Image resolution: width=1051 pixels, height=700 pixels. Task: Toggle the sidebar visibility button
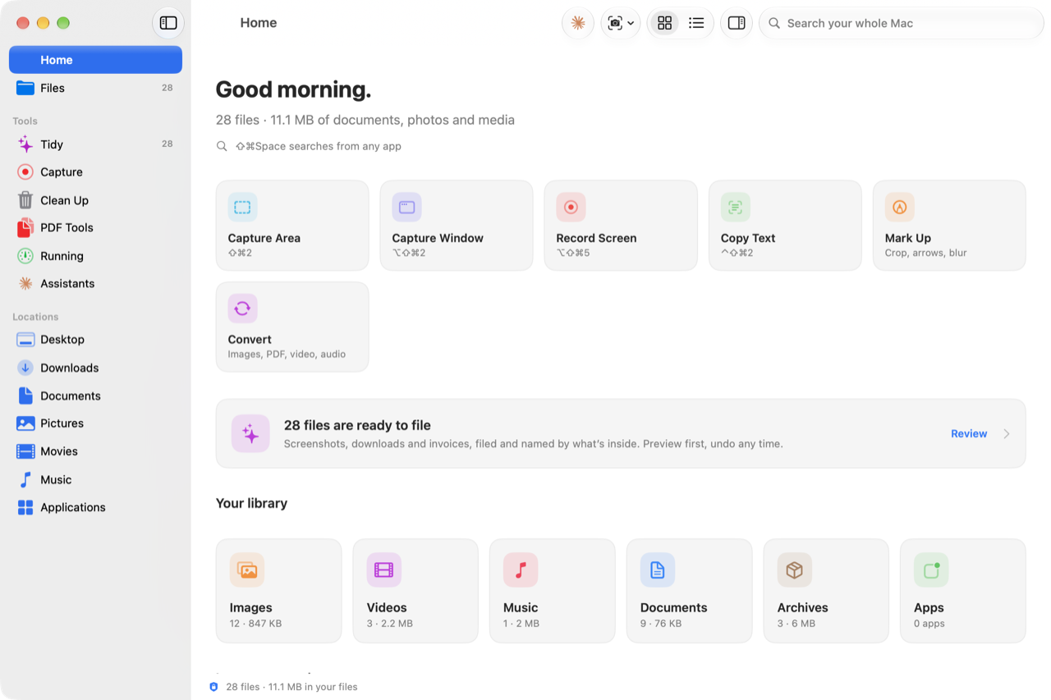[168, 23]
